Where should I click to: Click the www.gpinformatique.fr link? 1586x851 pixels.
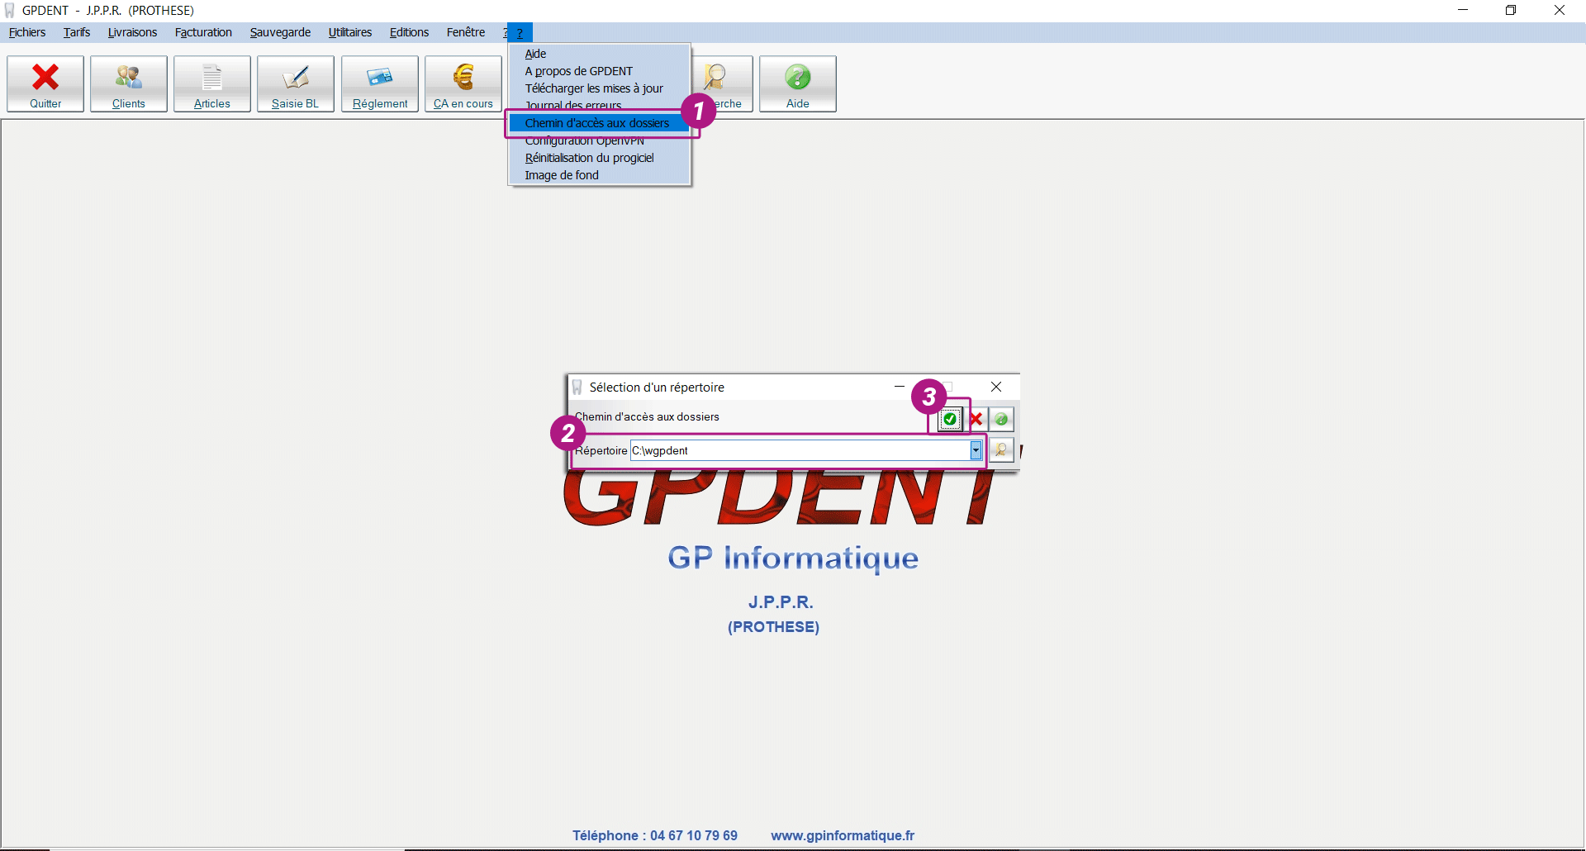coord(843,835)
